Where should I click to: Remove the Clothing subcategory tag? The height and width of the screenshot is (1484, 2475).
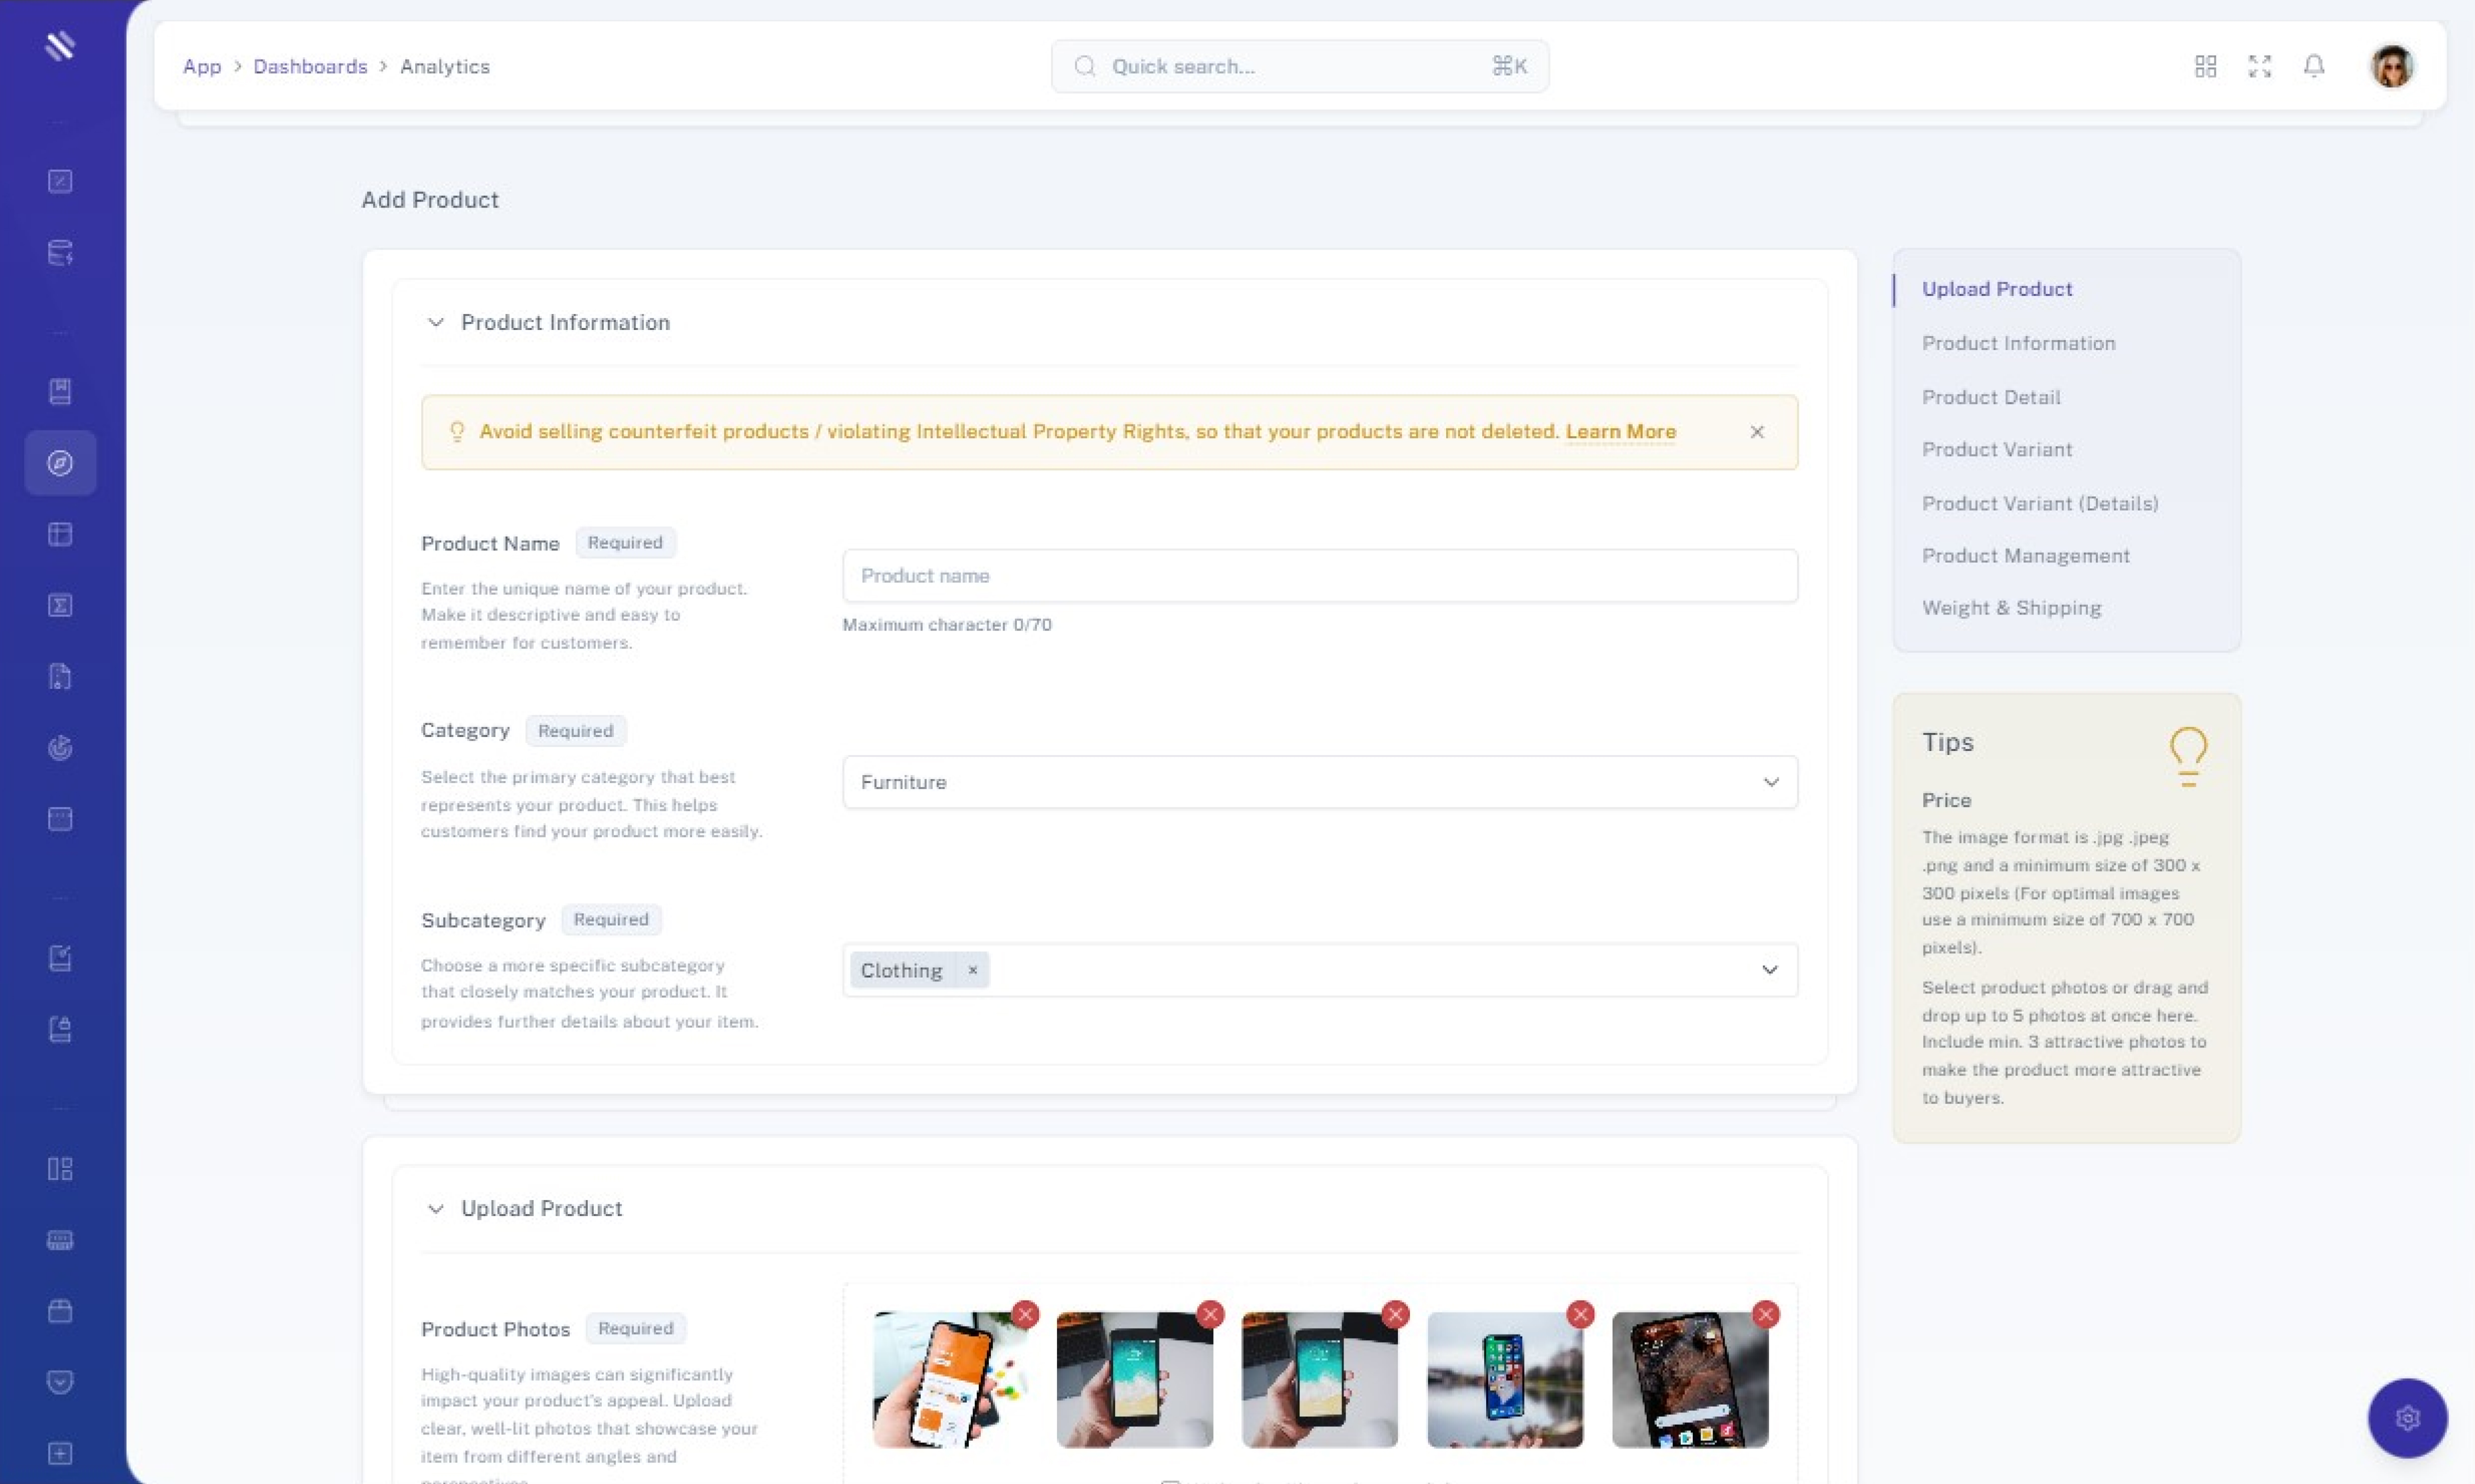(972, 970)
